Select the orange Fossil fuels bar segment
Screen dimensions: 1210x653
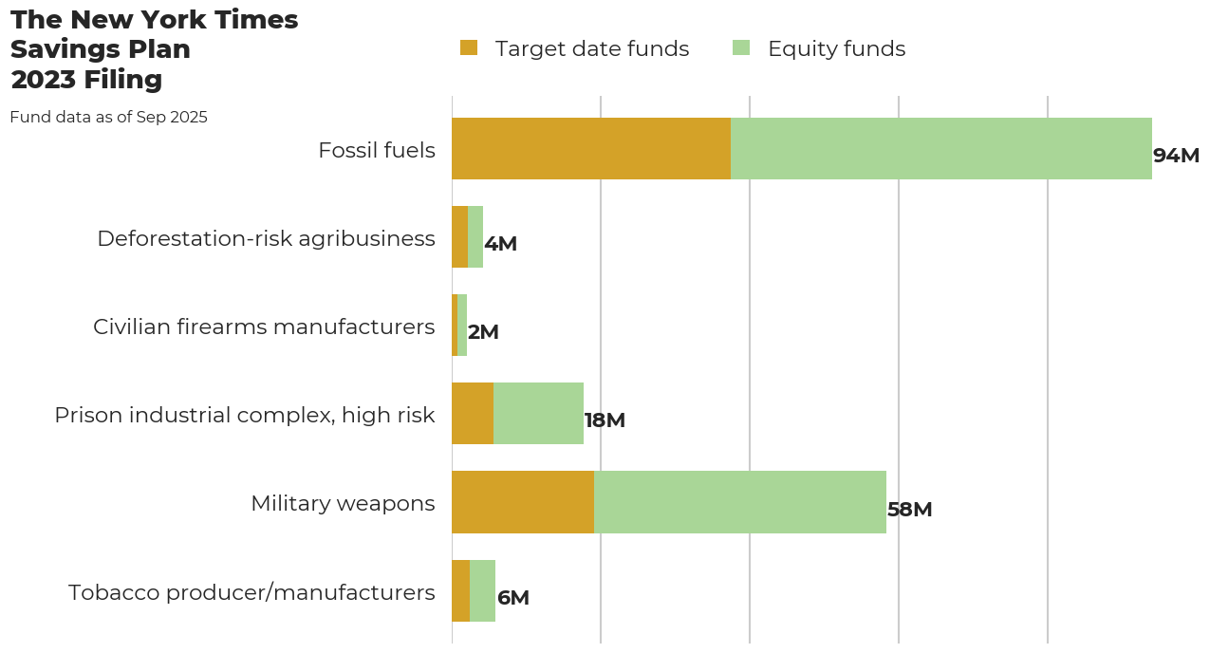pyautogui.click(x=590, y=149)
